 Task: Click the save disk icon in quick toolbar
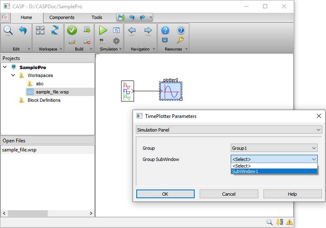[x=121, y=17]
